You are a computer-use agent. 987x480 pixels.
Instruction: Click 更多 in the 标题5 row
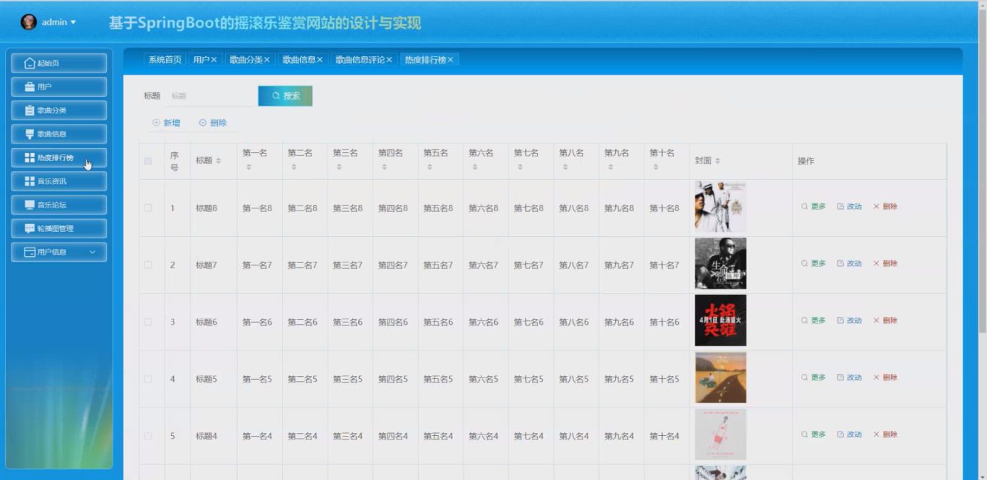(813, 378)
